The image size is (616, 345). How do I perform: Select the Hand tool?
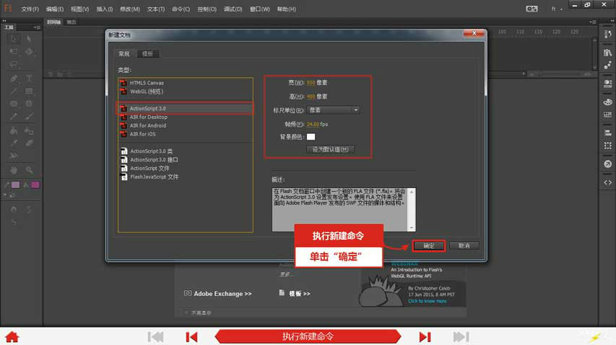tap(14, 170)
